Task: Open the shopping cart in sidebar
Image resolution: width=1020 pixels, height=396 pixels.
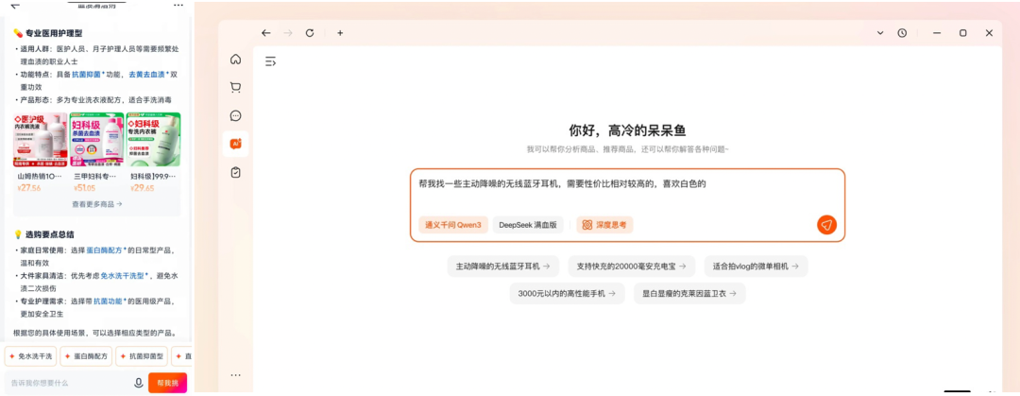Action: point(235,88)
